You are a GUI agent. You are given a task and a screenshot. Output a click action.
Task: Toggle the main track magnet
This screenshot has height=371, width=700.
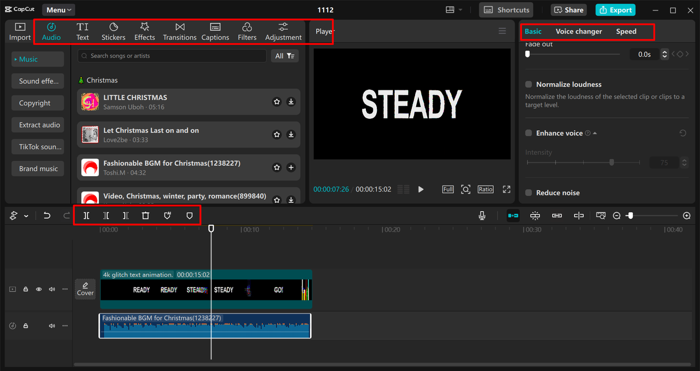coord(513,216)
